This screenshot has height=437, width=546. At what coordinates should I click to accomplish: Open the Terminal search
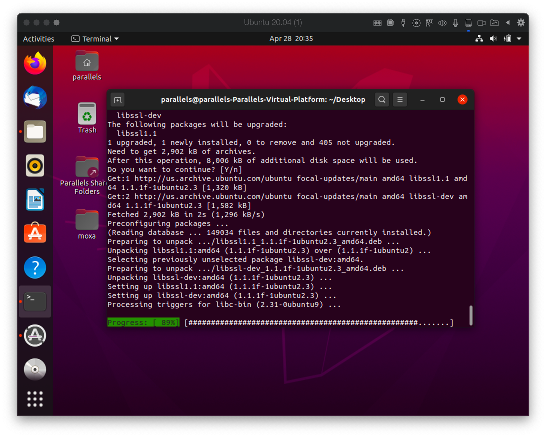tap(382, 99)
